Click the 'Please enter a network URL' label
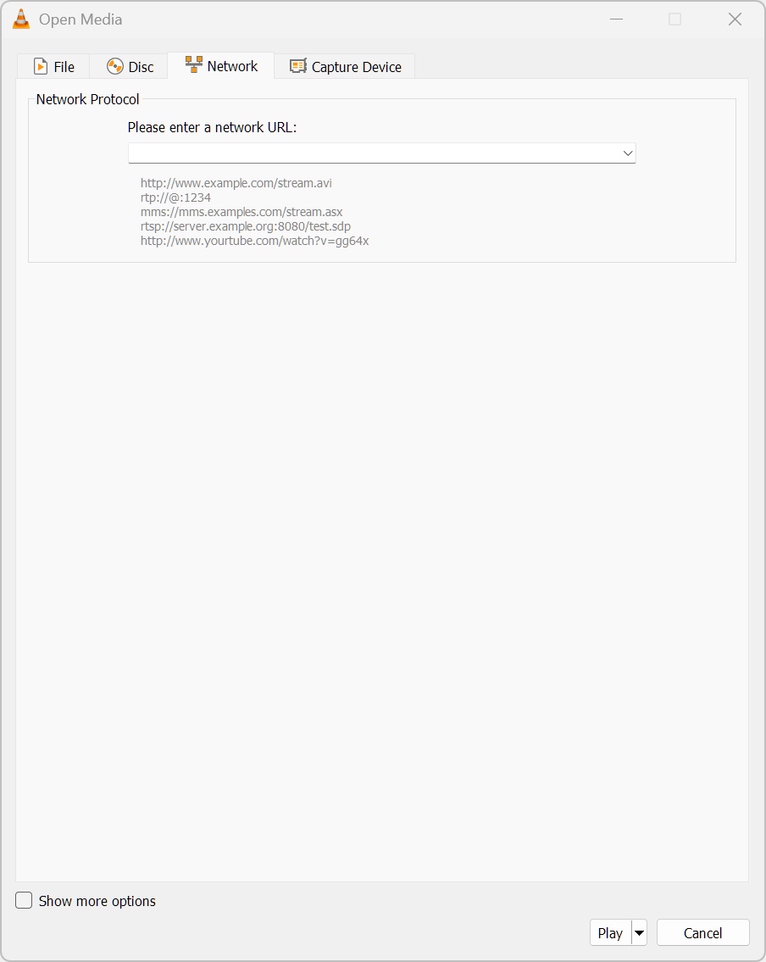The image size is (766, 962). pyautogui.click(x=212, y=128)
